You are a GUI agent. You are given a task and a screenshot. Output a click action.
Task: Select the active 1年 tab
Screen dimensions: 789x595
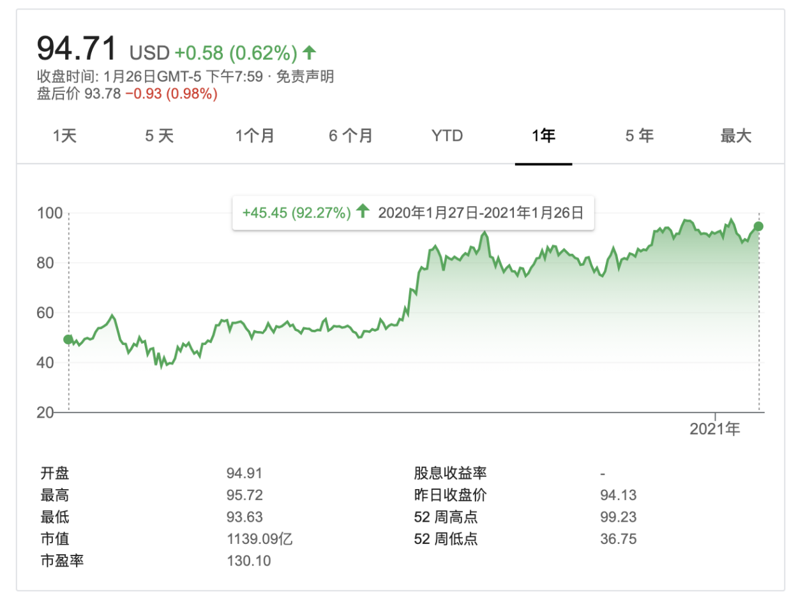pos(543,135)
